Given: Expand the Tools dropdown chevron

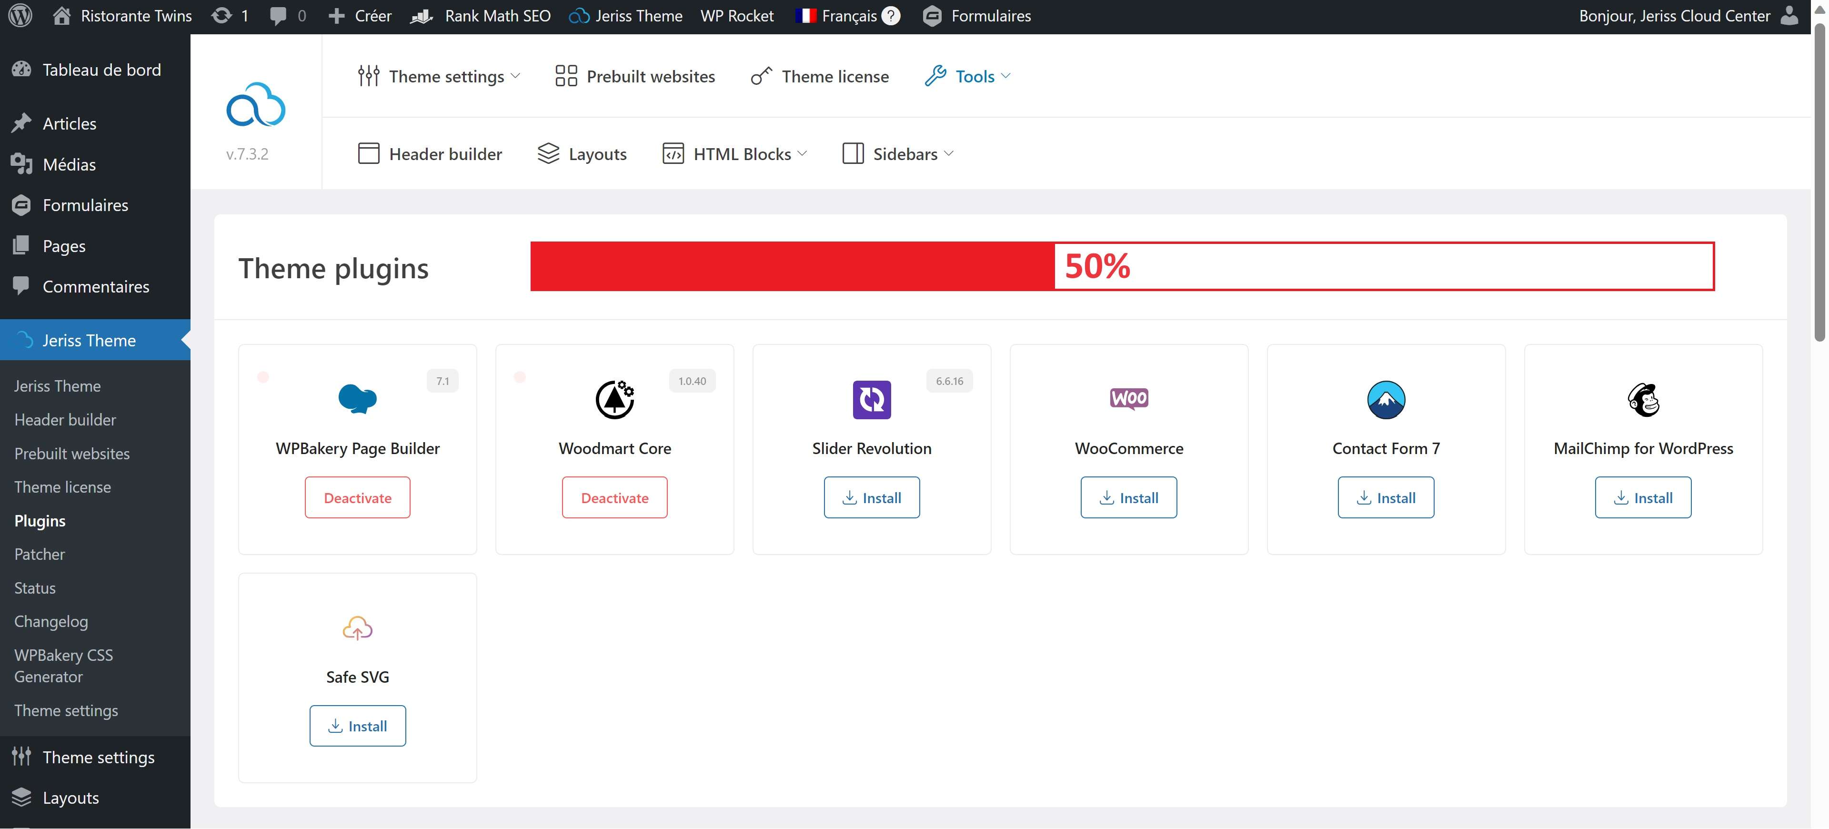Looking at the screenshot, I should pos(1005,76).
